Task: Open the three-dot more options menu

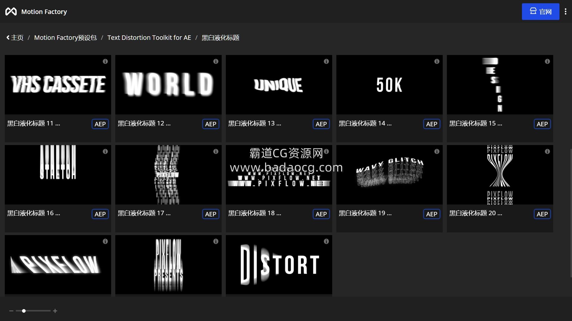Action: click(565, 12)
